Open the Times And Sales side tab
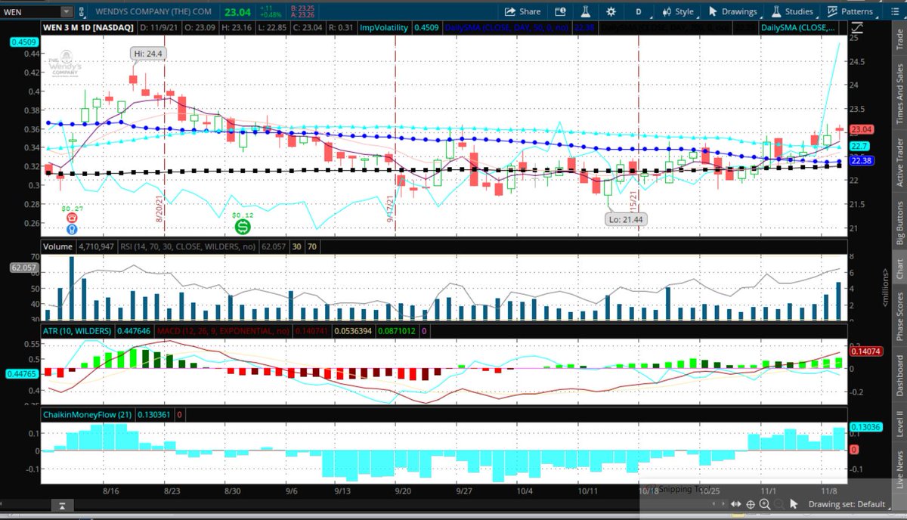This screenshot has width=907, height=520. (x=899, y=93)
